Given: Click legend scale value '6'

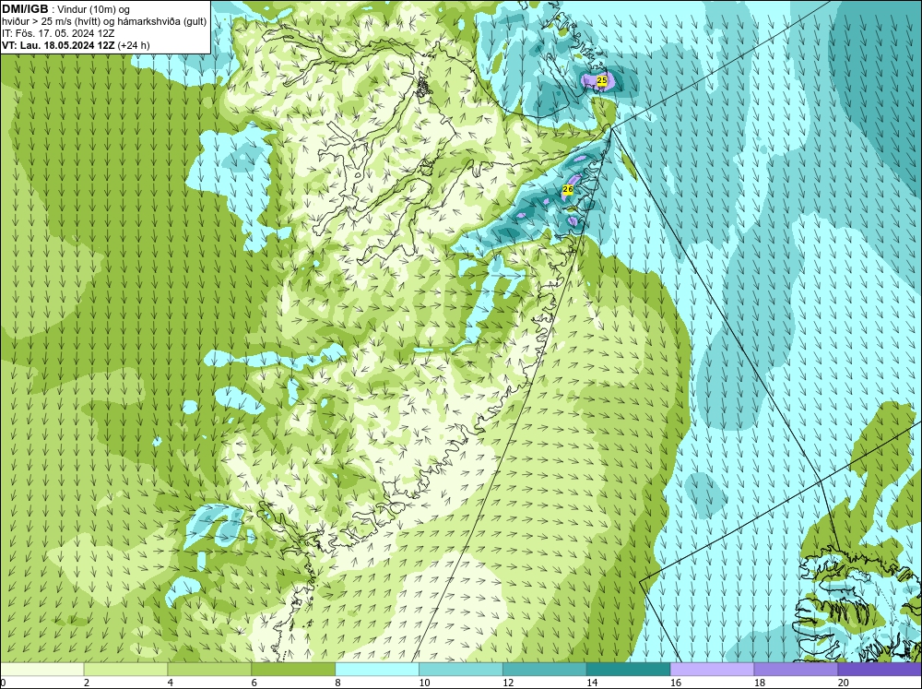Looking at the screenshot, I should click(254, 683).
